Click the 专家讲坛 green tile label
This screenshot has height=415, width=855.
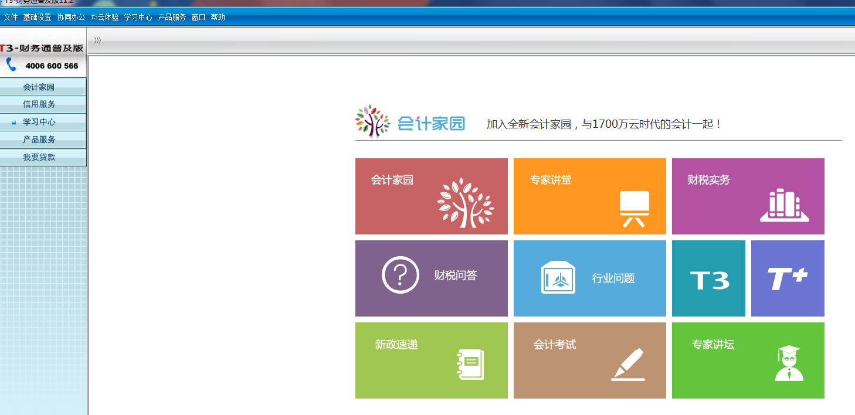coord(713,345)
